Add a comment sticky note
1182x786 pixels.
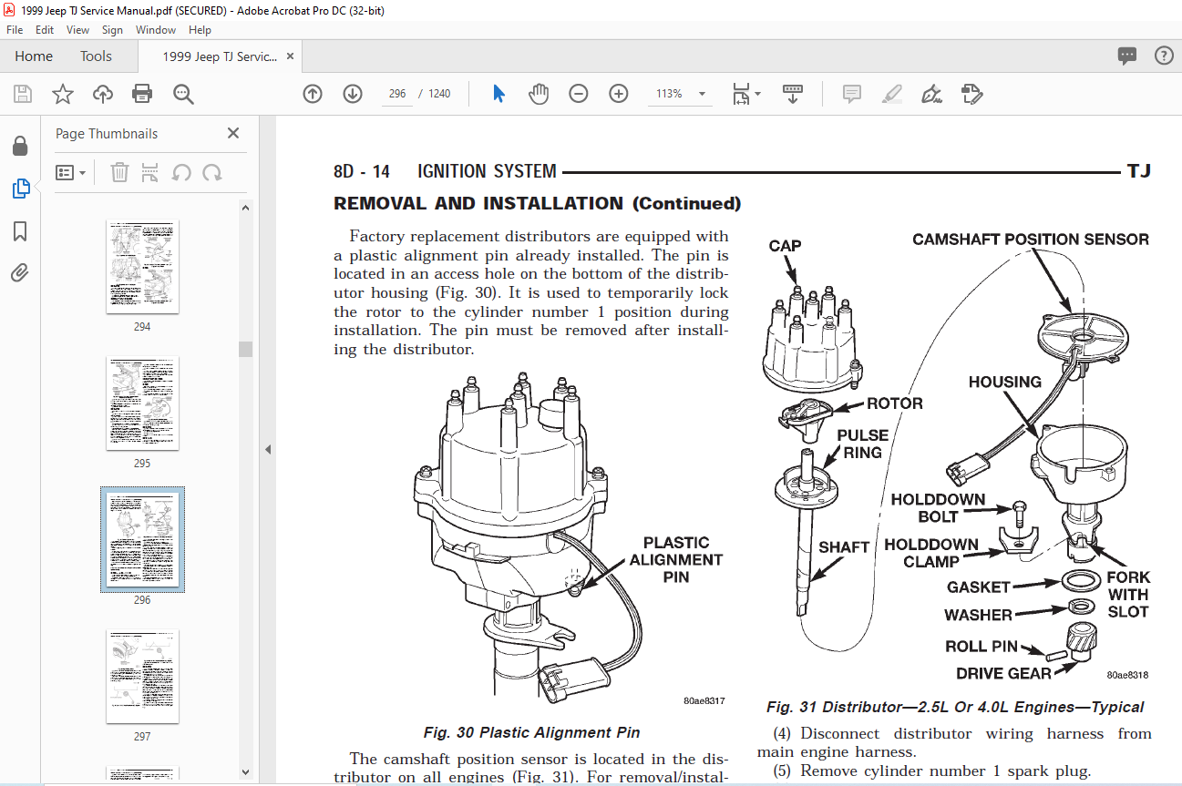pos(851,94)
